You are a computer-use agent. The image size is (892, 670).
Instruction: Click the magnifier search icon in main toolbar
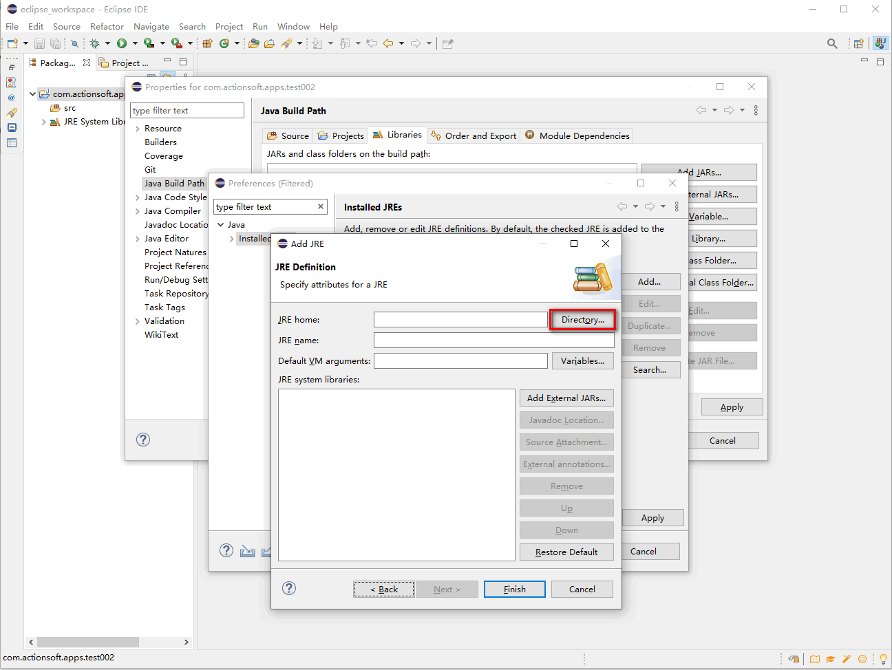point(832,43)
